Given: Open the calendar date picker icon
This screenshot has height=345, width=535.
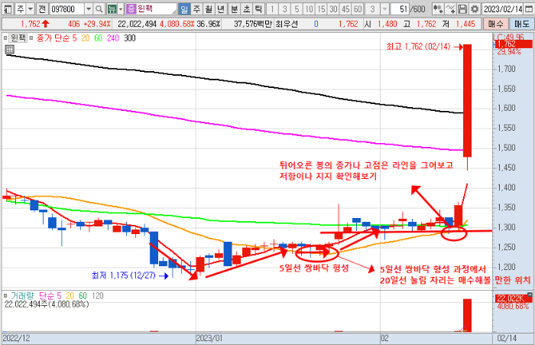Looking at the screenshot, I should (x=529, y=9).
